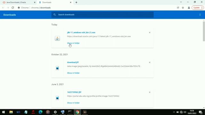The height and width of the screenshot is (115, 205).
Task: Bookmark this page with the star
Action: pyautogui.click(x=183, y=8)
